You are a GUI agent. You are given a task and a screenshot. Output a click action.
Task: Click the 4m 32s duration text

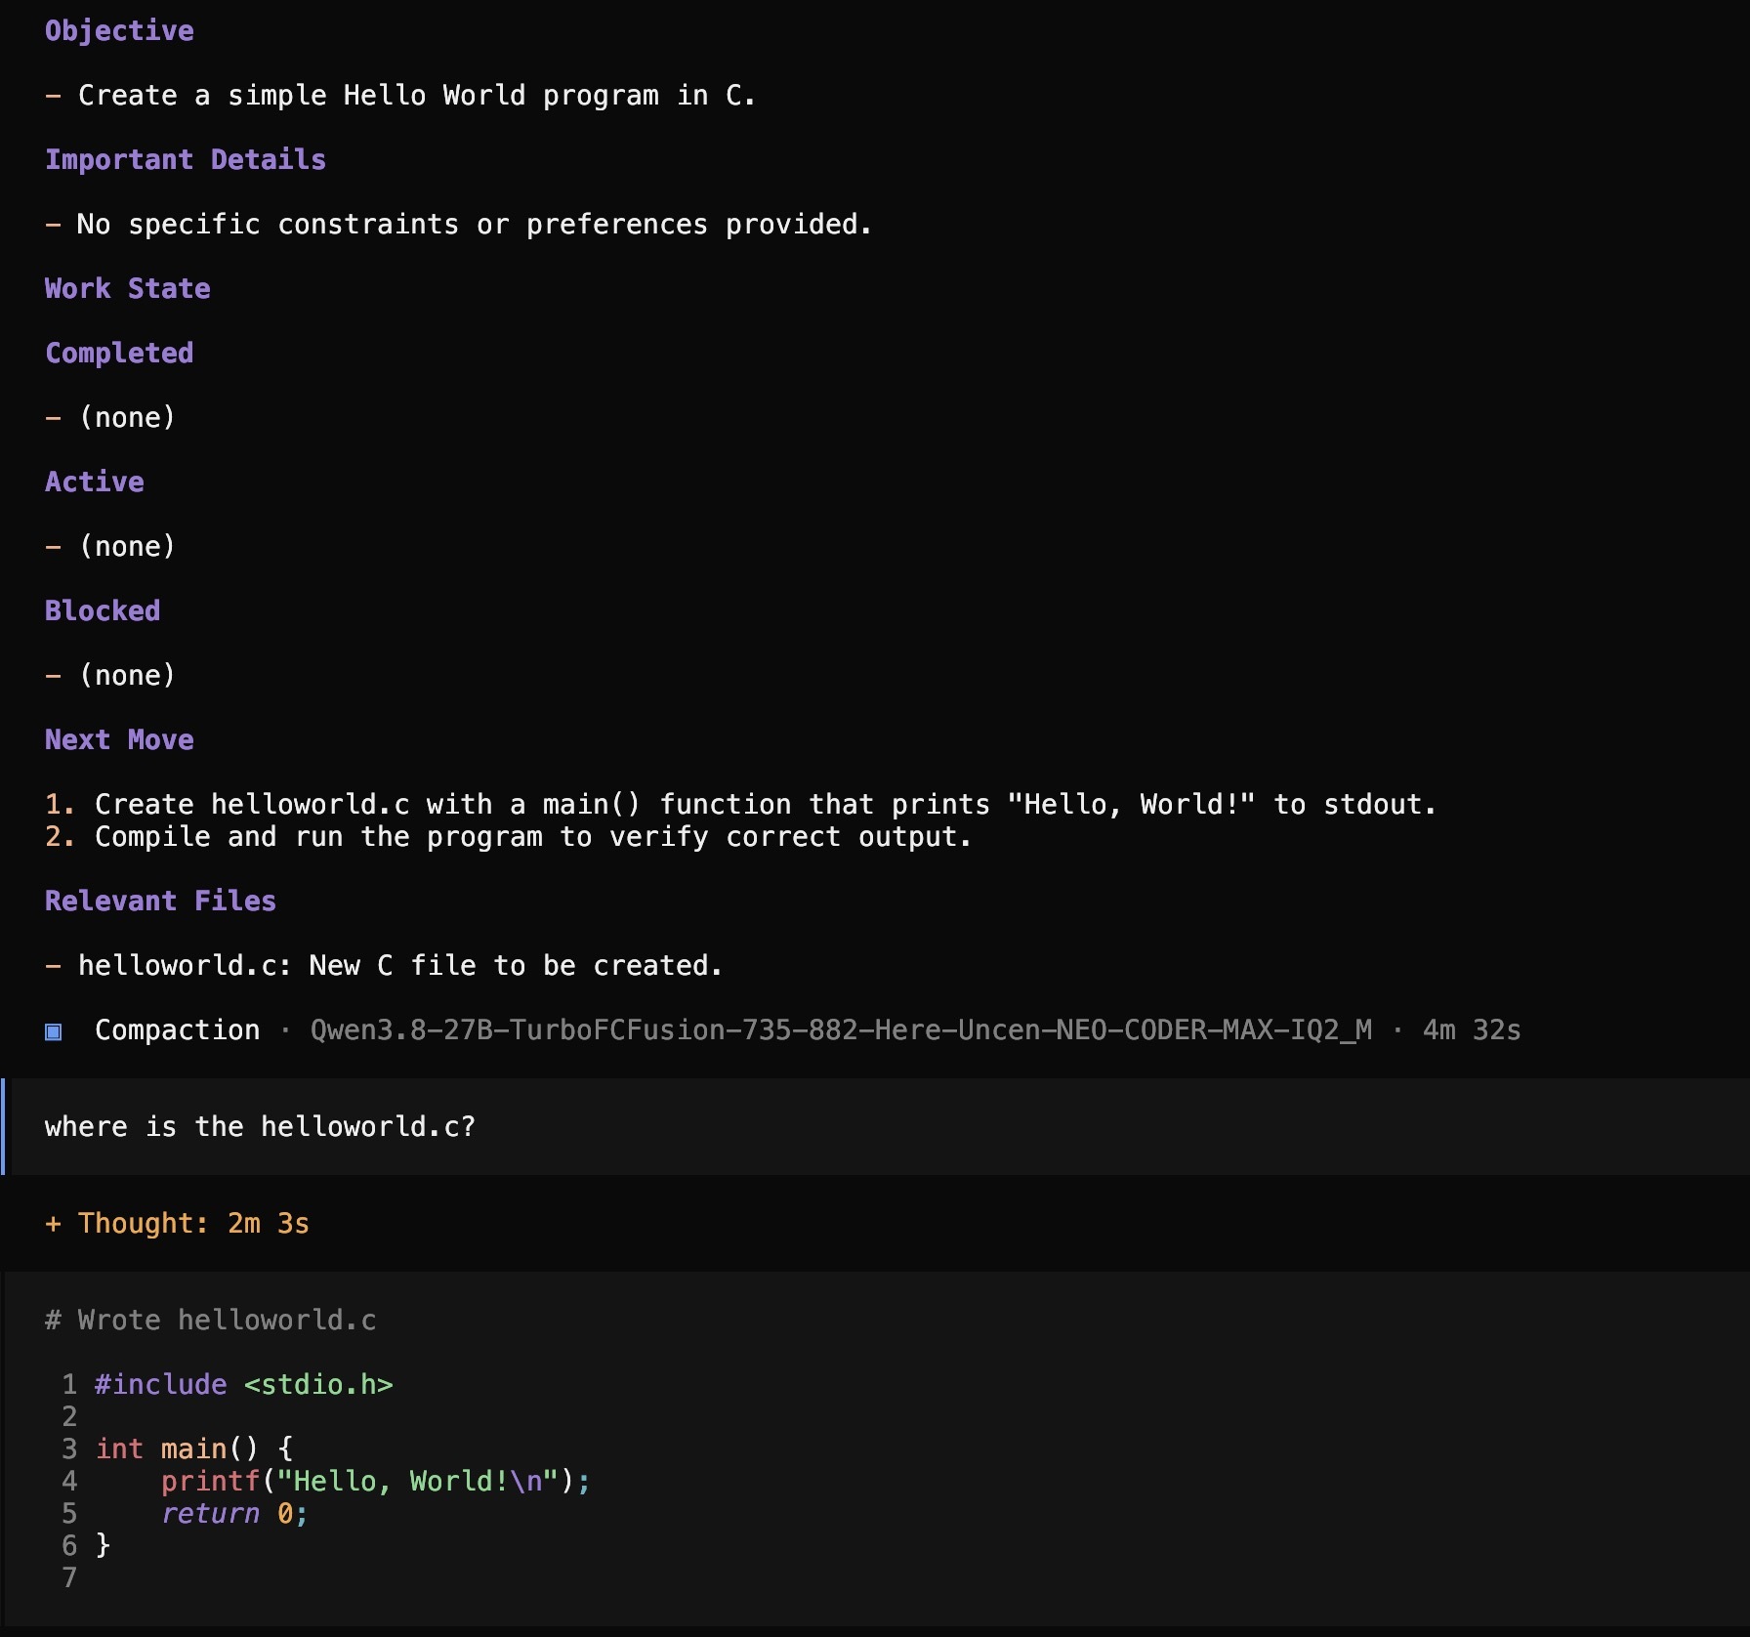pos(1472,1030)
